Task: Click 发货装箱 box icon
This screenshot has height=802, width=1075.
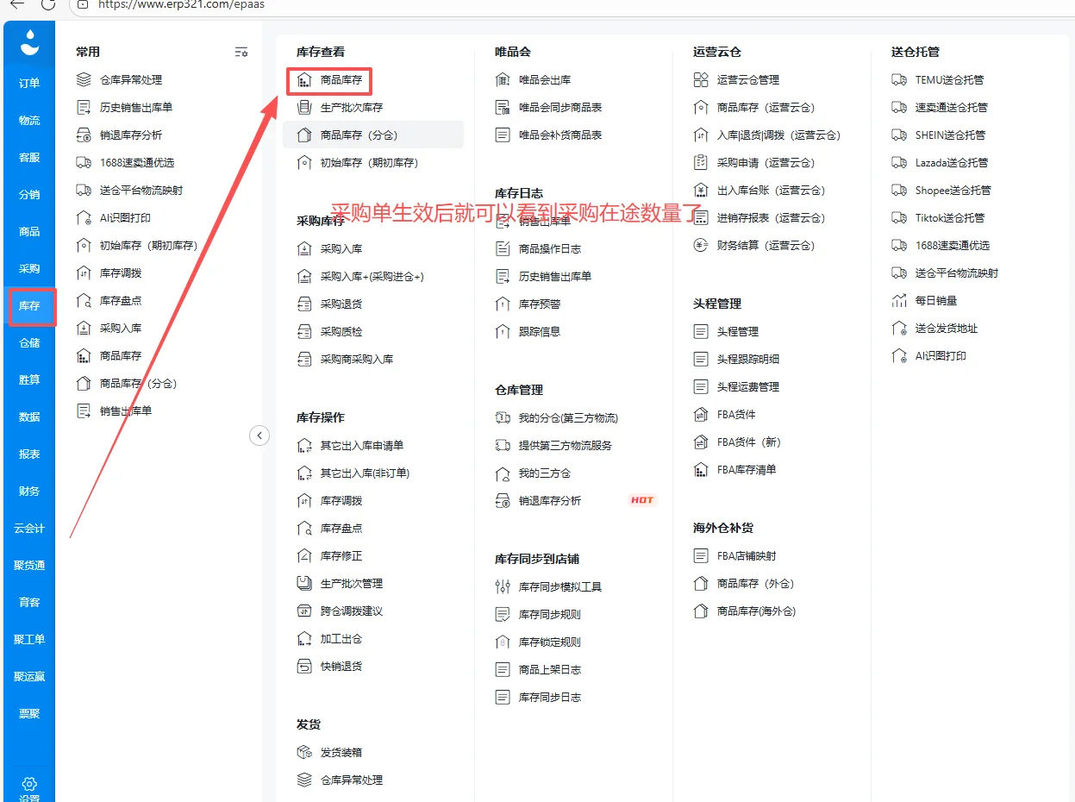Action: [303, 753]
